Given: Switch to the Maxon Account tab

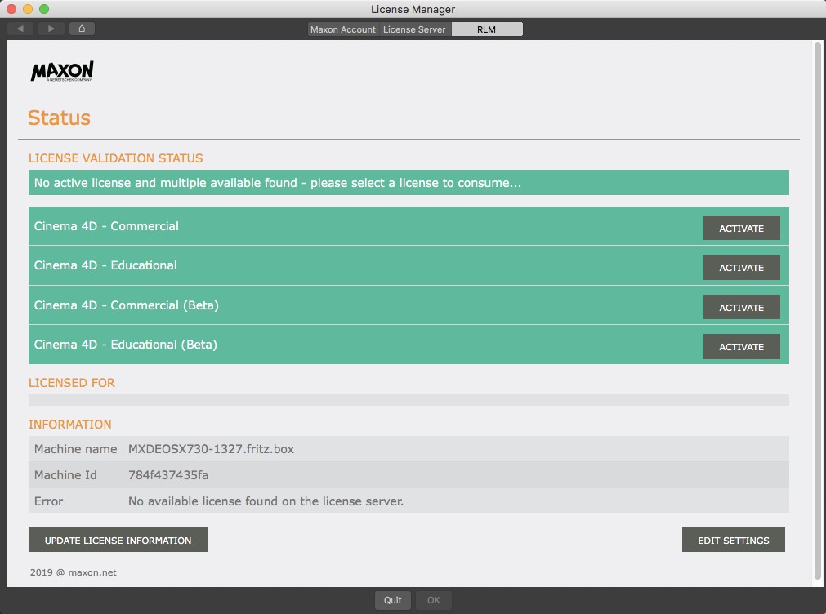Looking at the screenshot, I should (343, 29).
